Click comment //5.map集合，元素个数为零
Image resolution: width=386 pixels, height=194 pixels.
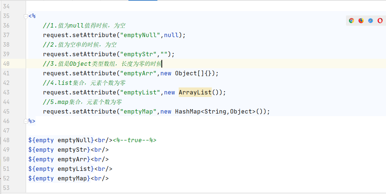(83, 102)
